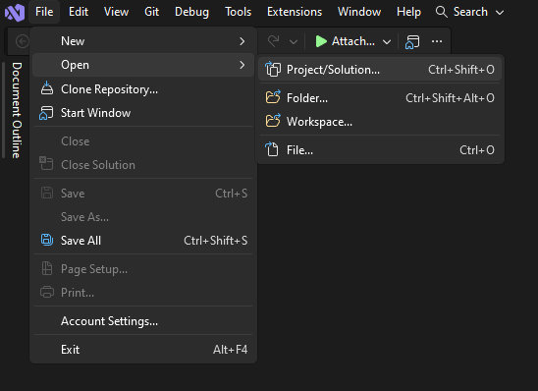Open the Extensions menu
This screenshot has width=538, height=391.
[x=295, y=12]
